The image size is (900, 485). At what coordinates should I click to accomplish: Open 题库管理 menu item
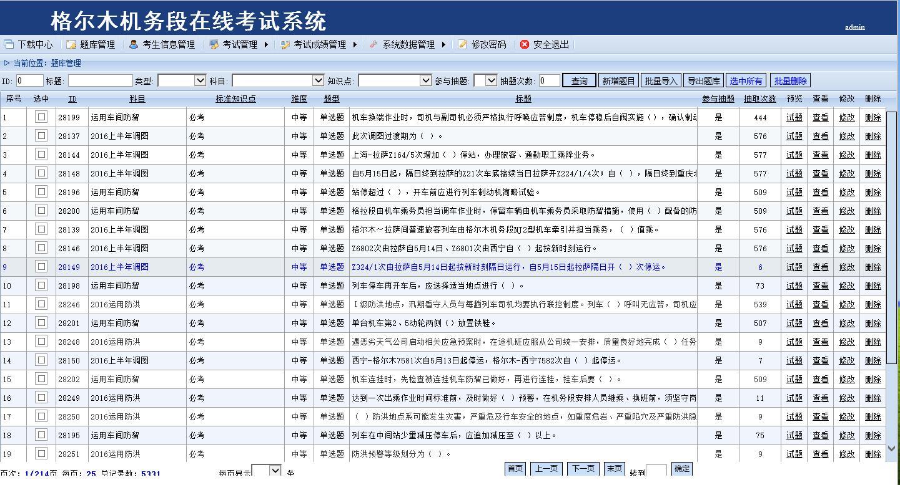tap(97, 44)
